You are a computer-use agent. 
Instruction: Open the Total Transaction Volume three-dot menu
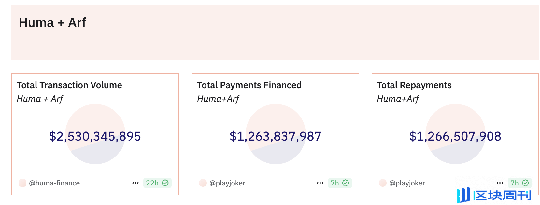(x=135, y=183)
